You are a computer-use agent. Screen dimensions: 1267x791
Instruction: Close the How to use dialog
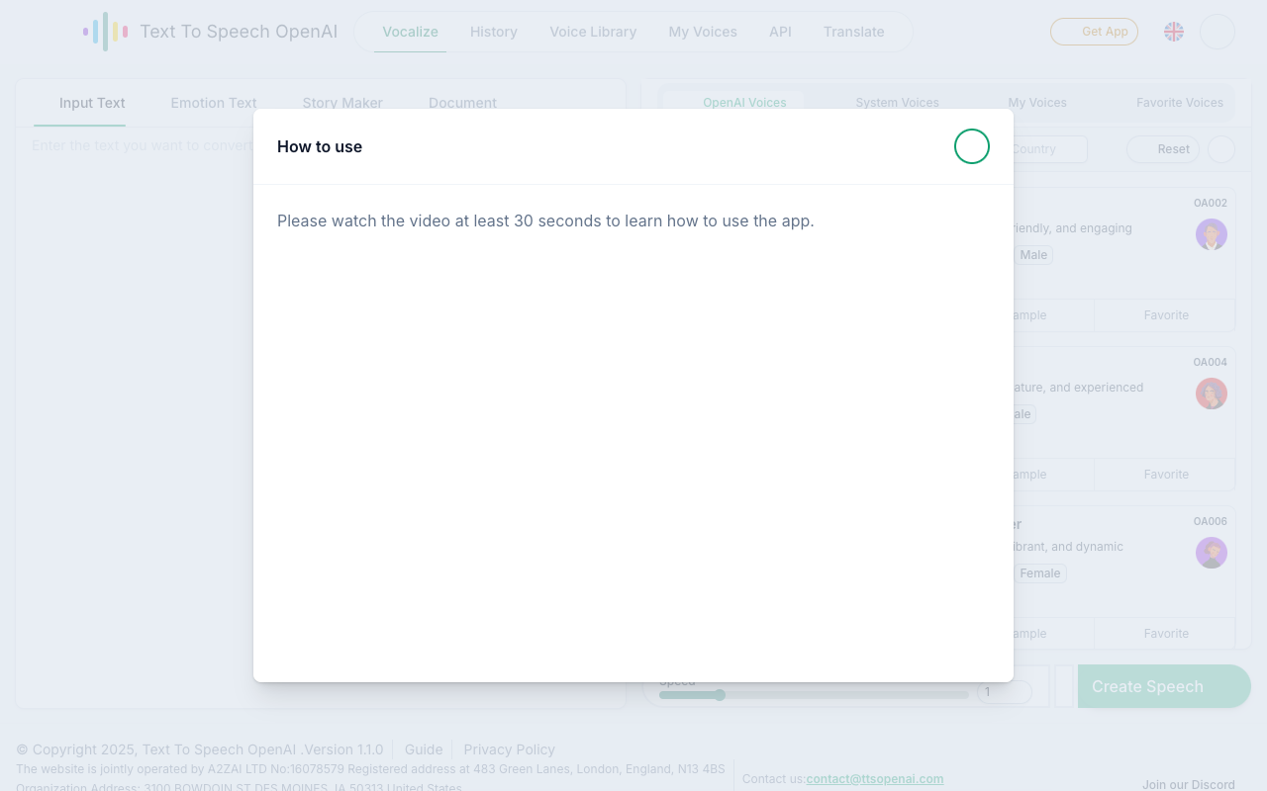click(972, 146)
